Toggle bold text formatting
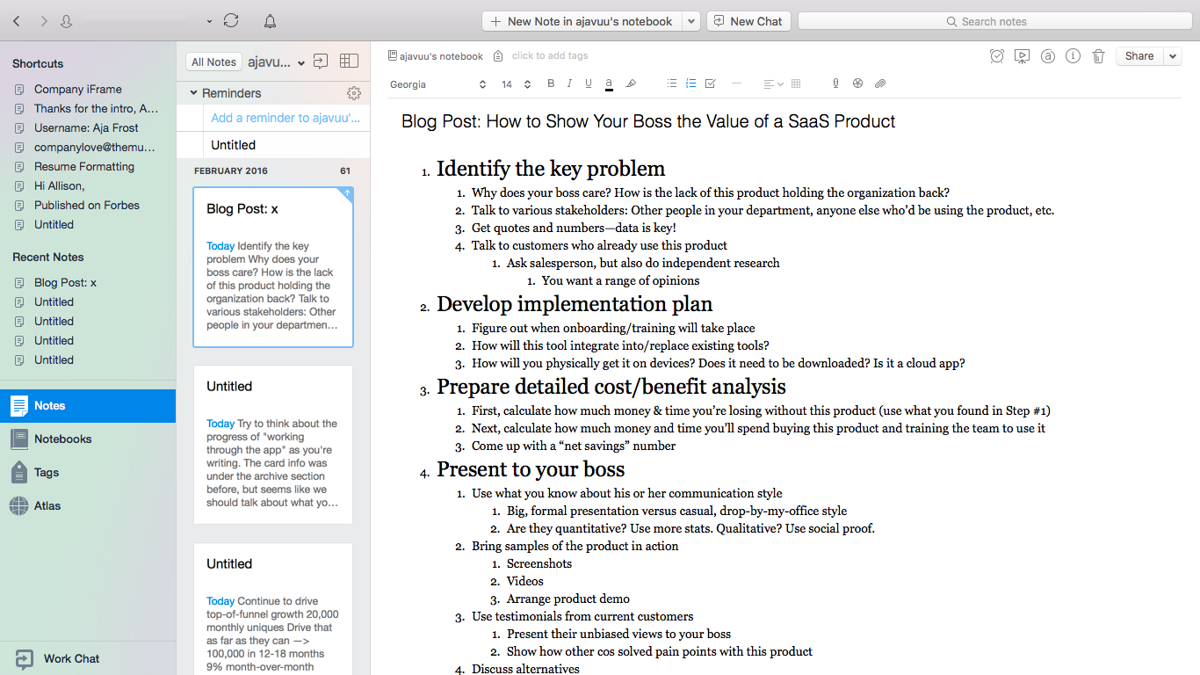Screen dimensions: 1200x675 [551, 84]
